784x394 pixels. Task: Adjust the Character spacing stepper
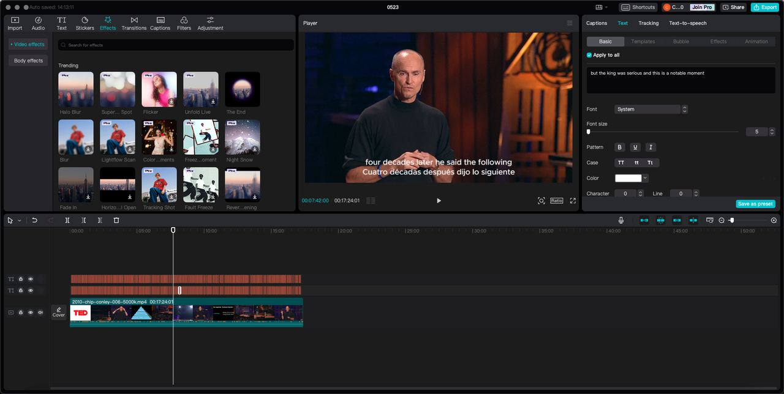click(641, 193)
